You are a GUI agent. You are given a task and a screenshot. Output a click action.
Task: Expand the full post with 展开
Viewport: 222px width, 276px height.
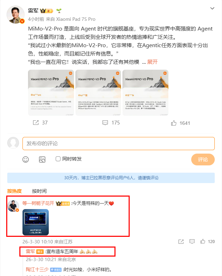[152, 62]
